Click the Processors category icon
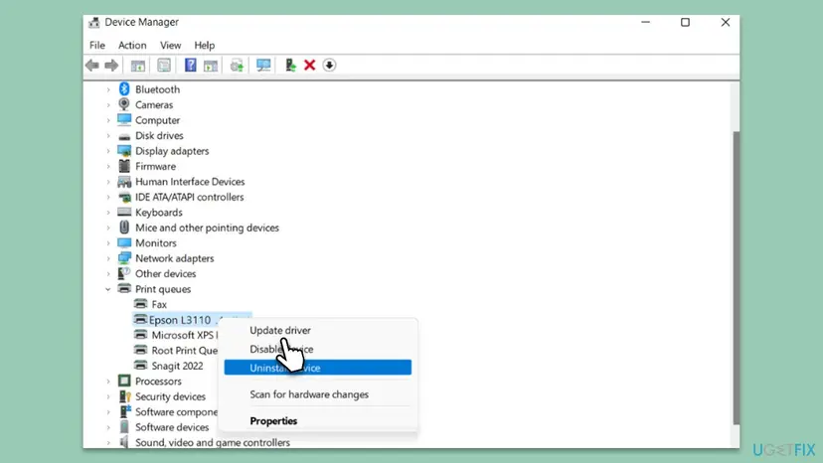Viewport: 823px width, 463px height. pos(124,382)
